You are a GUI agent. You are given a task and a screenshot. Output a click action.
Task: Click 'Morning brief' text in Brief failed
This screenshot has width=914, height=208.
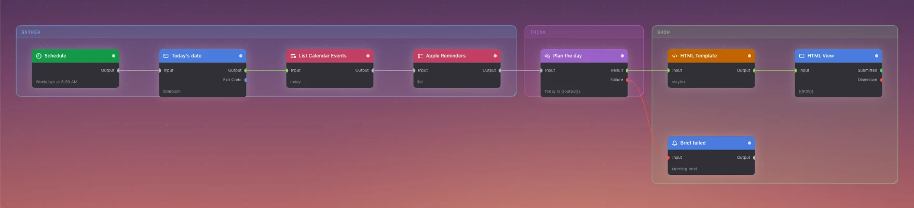click(684, 169)
